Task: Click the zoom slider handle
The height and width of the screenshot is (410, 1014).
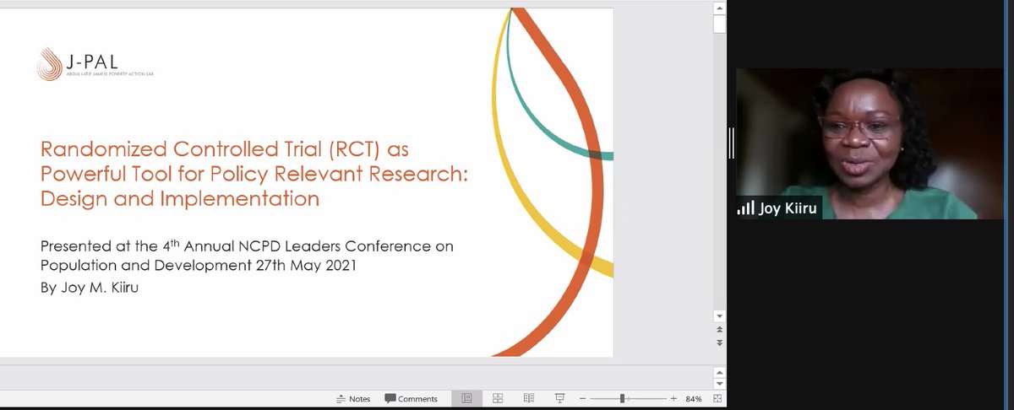Action: coord(623,398)
